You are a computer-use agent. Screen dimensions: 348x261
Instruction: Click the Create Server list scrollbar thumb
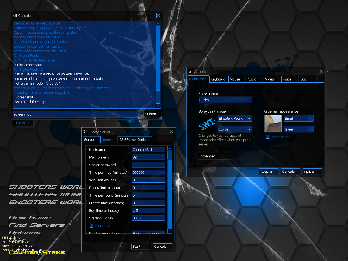point(170,156)
